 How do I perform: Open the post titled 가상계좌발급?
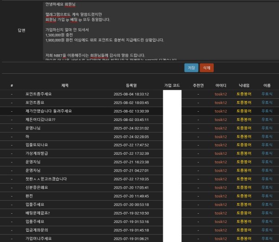point(37,153)
